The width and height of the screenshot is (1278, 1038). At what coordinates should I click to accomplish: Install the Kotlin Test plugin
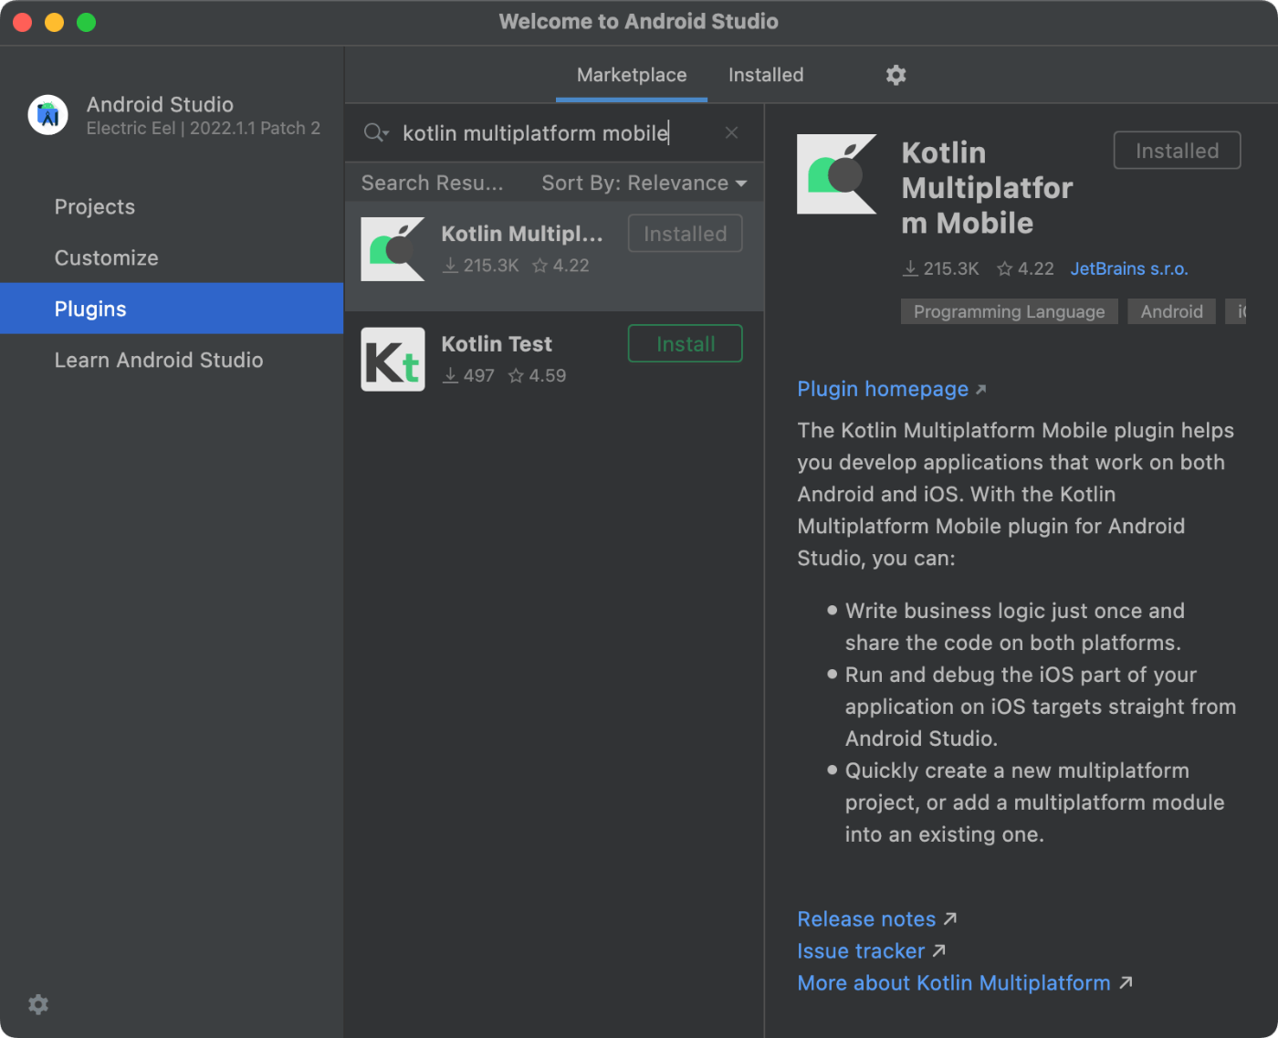(685, 344)
